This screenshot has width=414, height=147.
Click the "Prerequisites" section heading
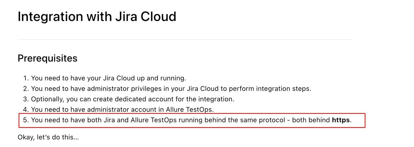point(47,58)
